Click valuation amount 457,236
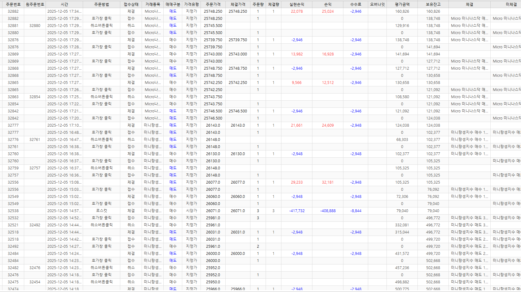 (x=402, y=268)
